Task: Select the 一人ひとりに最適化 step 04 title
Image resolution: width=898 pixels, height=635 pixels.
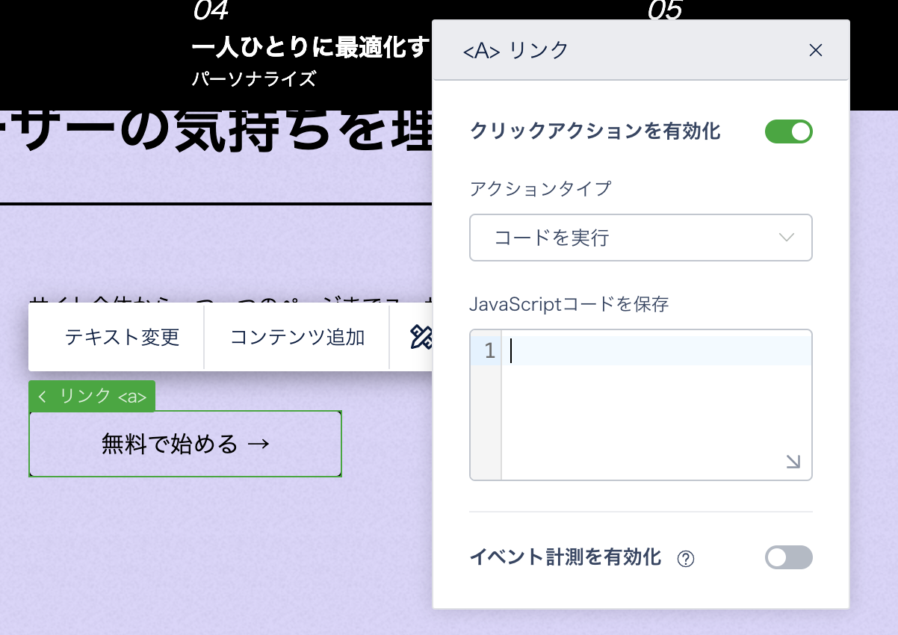Action: 310,49
